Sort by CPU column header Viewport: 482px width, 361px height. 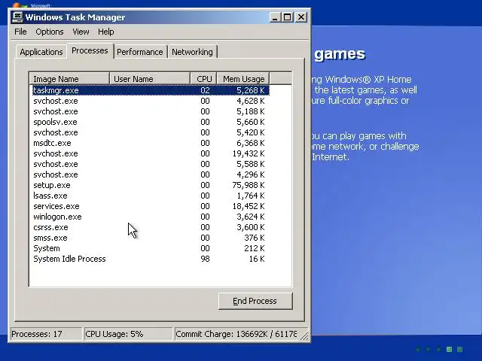204,79
